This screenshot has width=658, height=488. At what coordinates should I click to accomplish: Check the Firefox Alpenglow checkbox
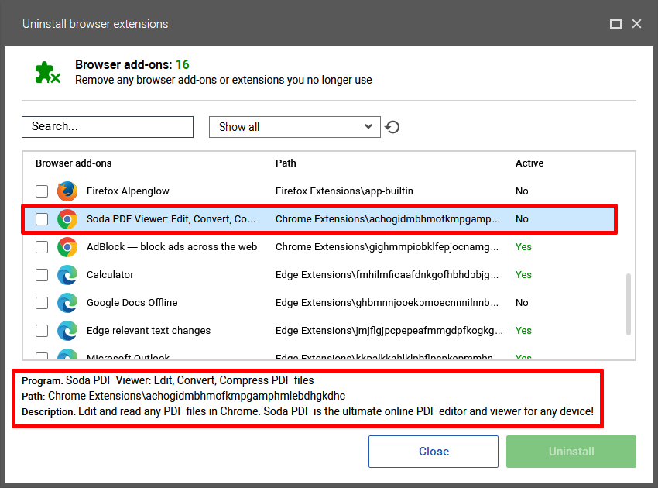click(42, 191)
